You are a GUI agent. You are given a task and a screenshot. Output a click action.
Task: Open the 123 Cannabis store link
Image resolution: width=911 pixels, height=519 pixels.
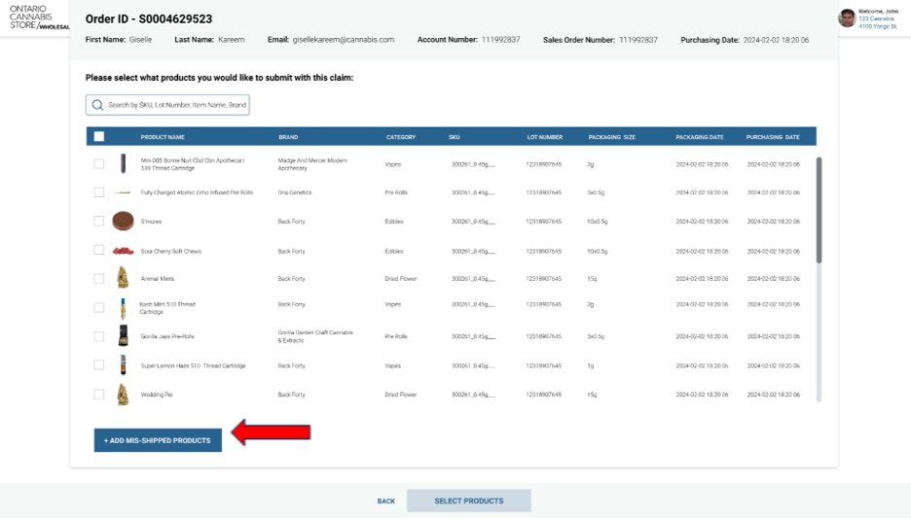coord(877,18)
